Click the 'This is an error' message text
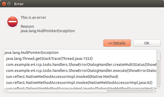The width and height of the screenshot is (164, 97). click(x=33, y=18)
